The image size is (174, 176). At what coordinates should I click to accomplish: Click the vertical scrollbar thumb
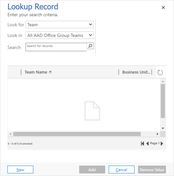163,101
